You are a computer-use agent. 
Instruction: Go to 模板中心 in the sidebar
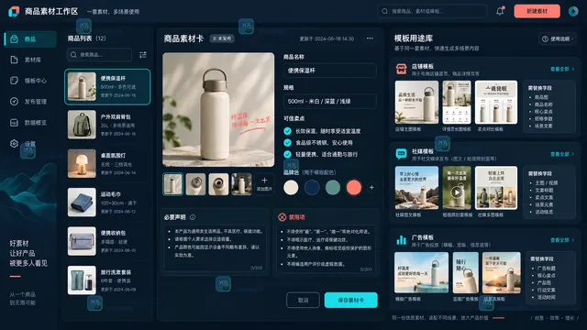[30, 81]
